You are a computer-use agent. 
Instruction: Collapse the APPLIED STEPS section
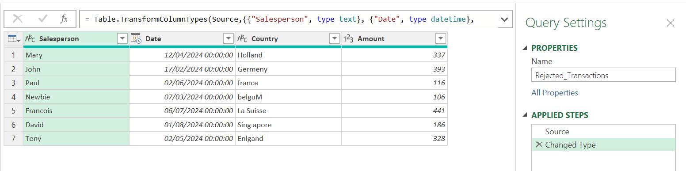pyautogui.click(x=525, y=115)
